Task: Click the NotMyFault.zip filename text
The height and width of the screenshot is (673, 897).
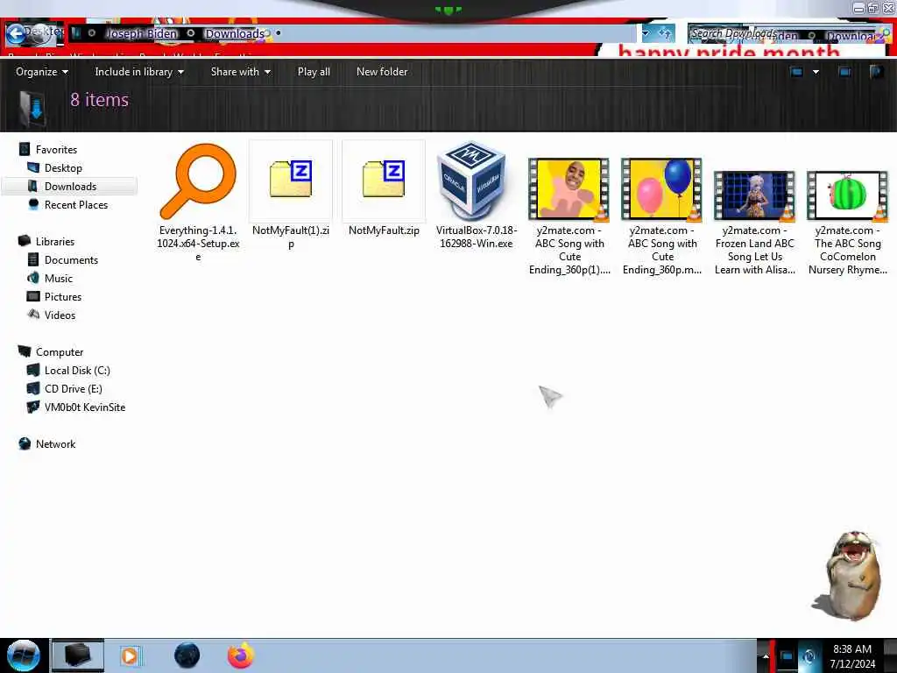Action: point(384,230)
